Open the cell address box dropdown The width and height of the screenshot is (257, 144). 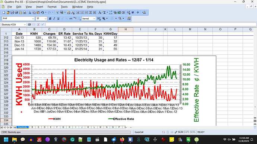click(x=25, y=25)
